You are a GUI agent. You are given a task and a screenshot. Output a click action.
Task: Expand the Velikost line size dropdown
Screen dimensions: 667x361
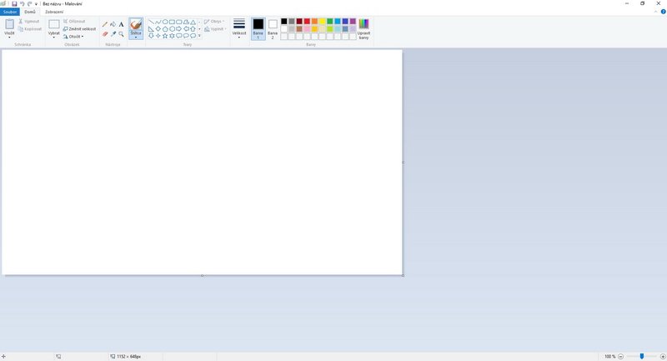(x=239, y=28)
